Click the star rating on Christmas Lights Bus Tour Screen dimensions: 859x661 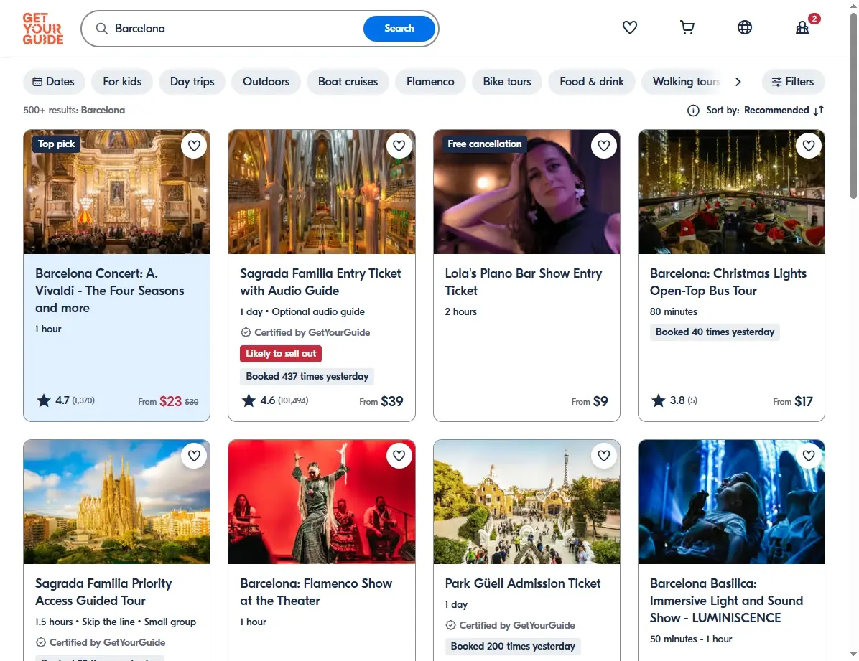[659, 400]
